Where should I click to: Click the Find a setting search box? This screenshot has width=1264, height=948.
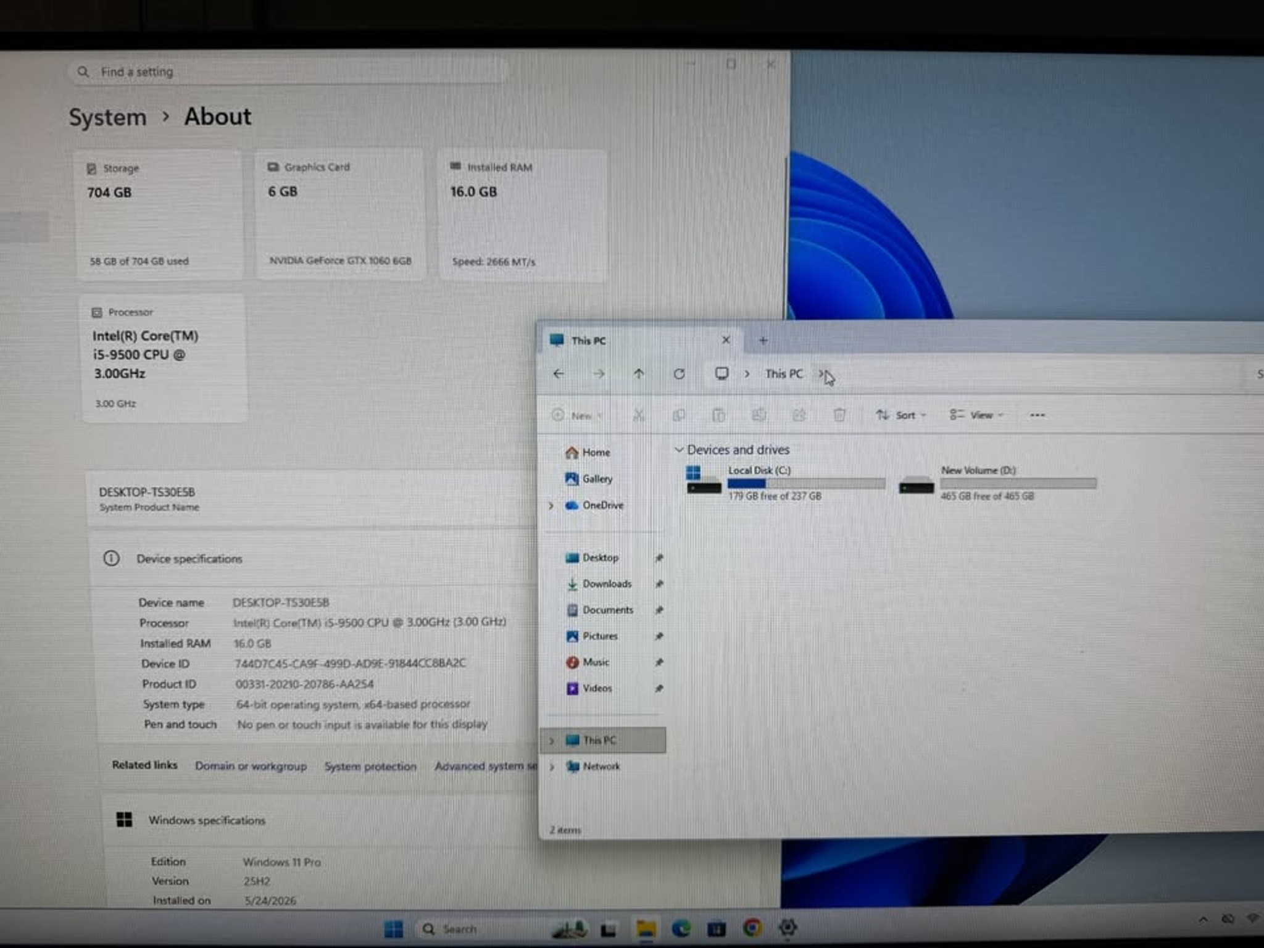(288, 72)
